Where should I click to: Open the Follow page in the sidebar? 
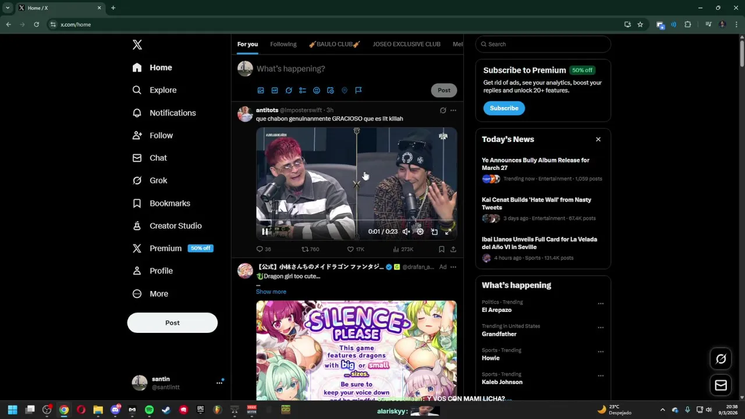(153, 135)
